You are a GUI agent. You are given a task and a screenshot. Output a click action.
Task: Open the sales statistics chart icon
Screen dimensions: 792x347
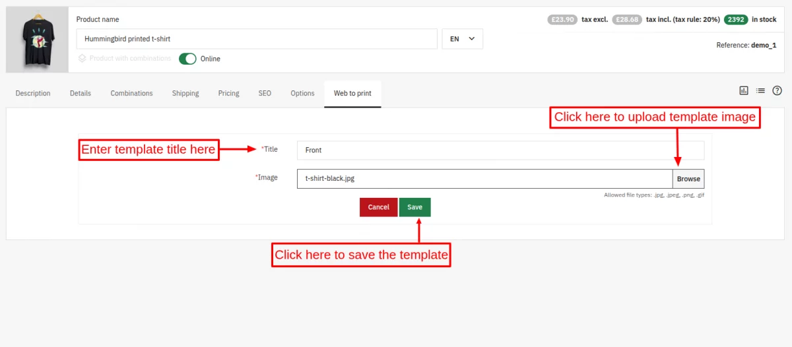[x=744, y=90]
